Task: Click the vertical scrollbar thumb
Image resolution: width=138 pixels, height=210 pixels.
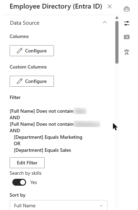Action: [x=117, y=42]
